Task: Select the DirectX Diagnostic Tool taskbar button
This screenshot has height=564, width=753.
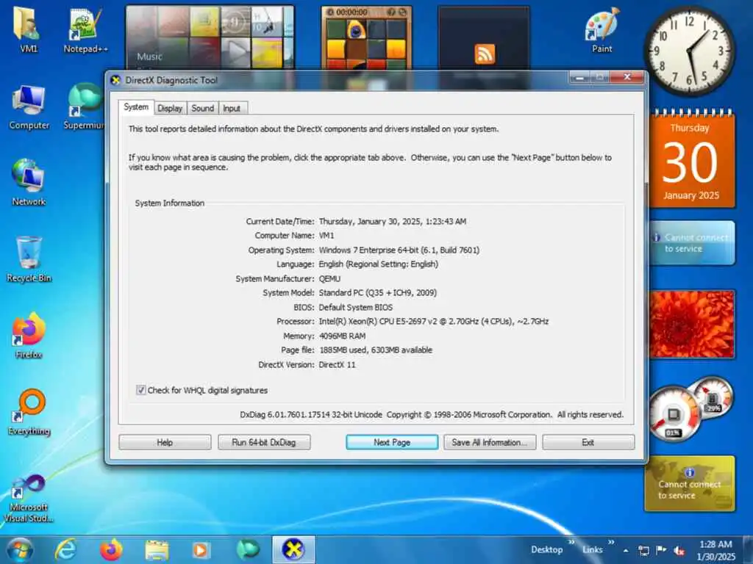Action: coord(293,549)
